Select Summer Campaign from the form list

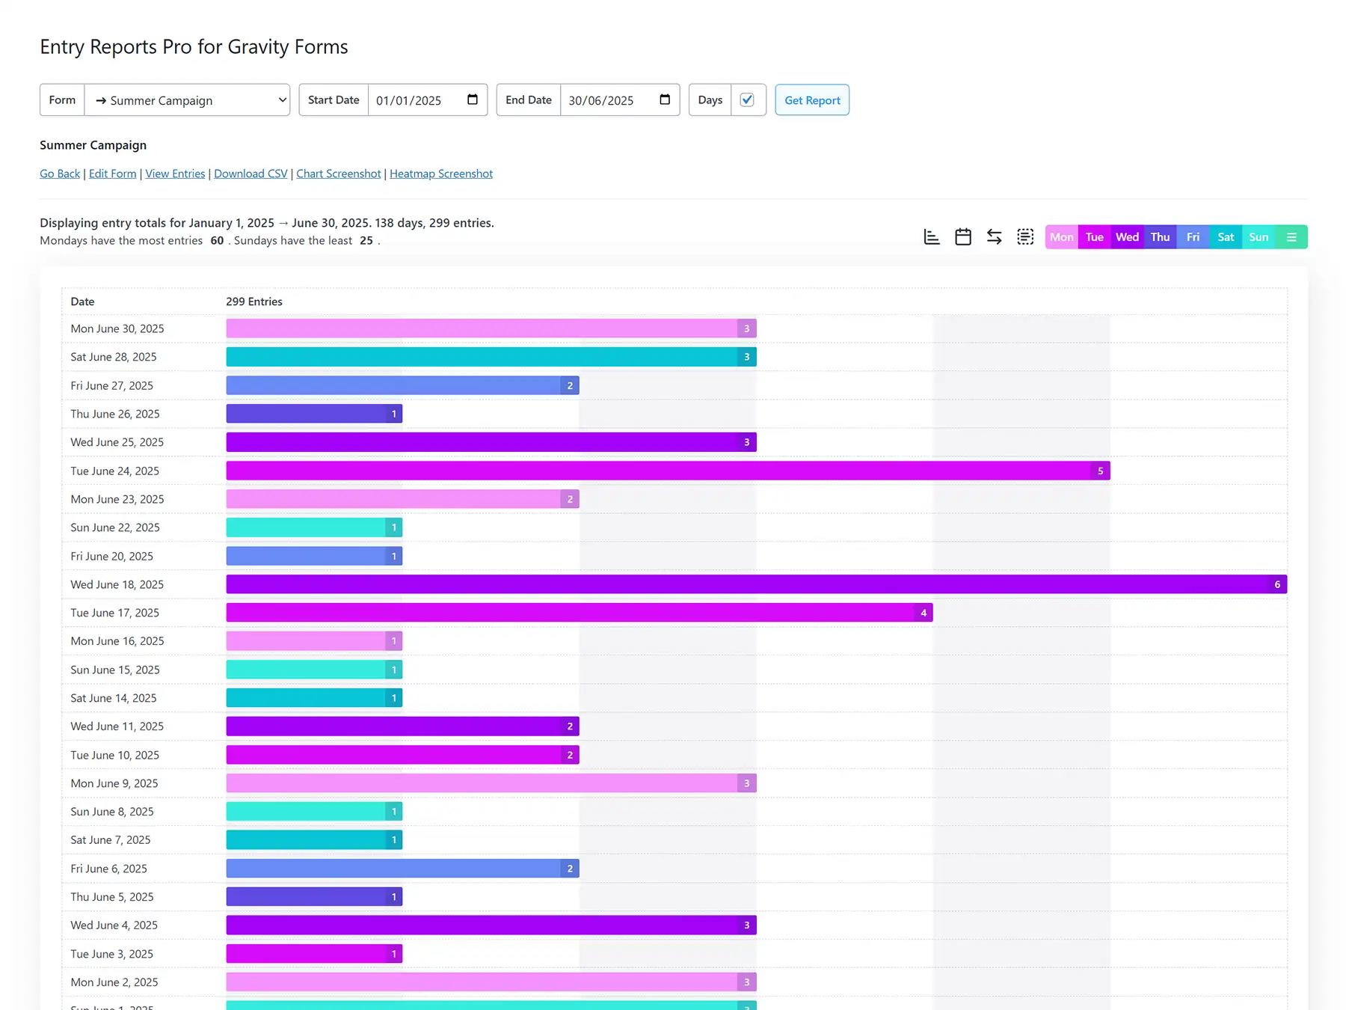click(x=187, y=100)
